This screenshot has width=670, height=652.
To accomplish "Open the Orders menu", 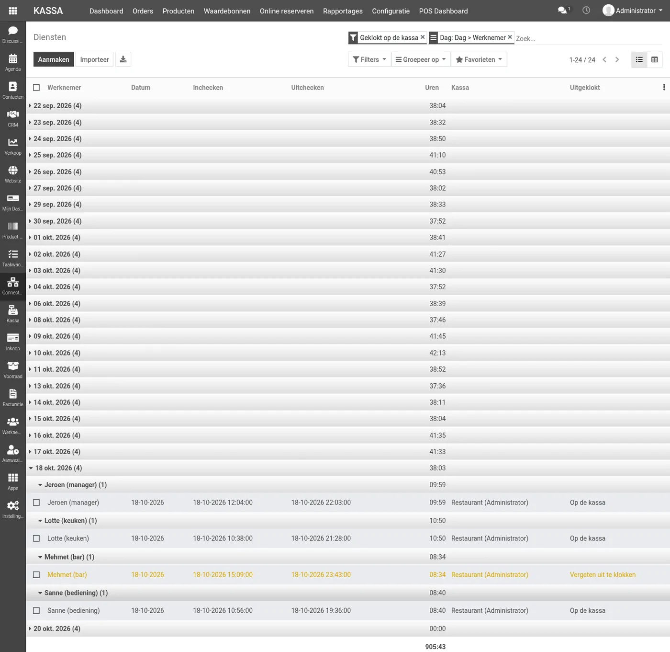I will 143,11.
